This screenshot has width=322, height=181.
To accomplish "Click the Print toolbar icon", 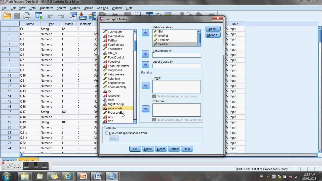I will point(27,16).
